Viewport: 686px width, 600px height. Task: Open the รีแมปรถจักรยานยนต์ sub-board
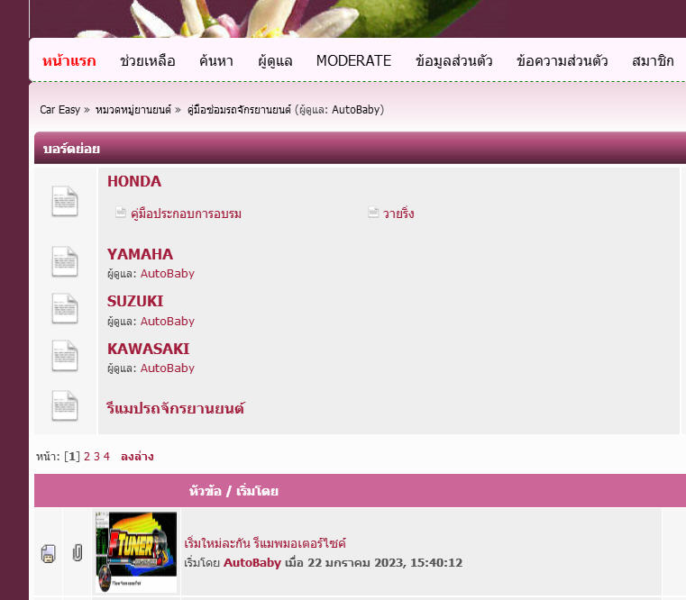(x=176, y=407)
